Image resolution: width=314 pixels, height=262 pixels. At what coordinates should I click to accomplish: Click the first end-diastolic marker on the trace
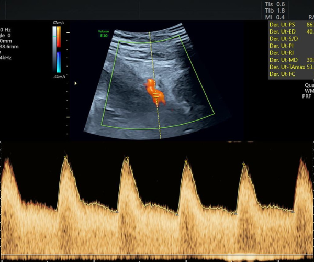point(117,212)
